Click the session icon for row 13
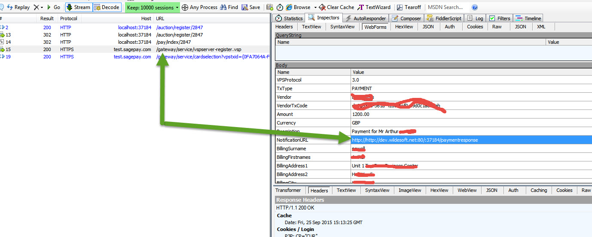The image size is (592, 237). click(x=2, y=35)
